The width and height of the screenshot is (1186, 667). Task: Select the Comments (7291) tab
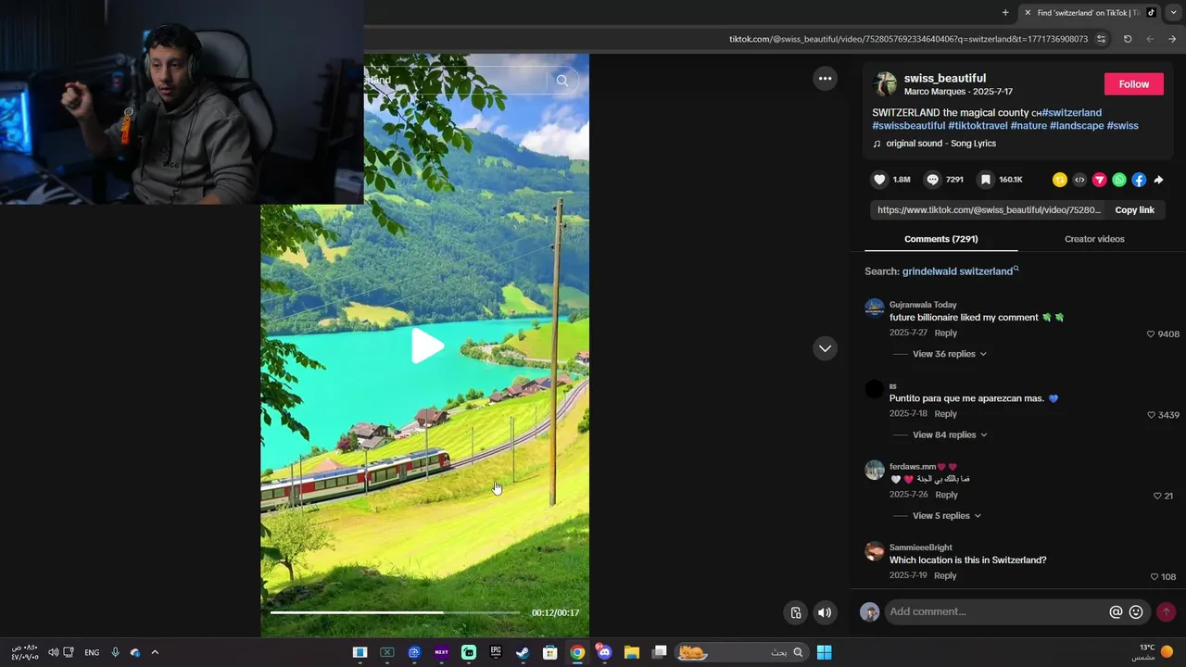[x=941, y=239]
